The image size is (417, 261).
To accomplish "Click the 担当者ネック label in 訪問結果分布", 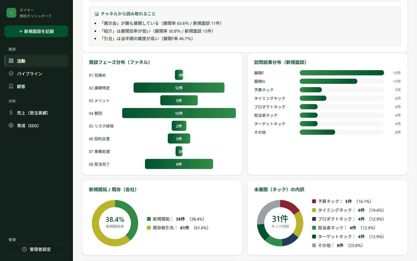I will click(266, 115).
